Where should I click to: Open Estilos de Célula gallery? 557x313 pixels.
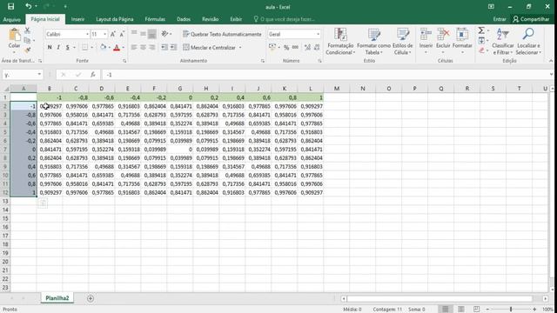(x=402, y=42)
